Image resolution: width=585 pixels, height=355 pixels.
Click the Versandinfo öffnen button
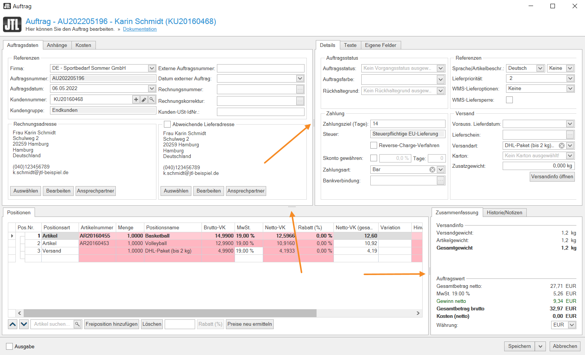(x=552, y=177)
